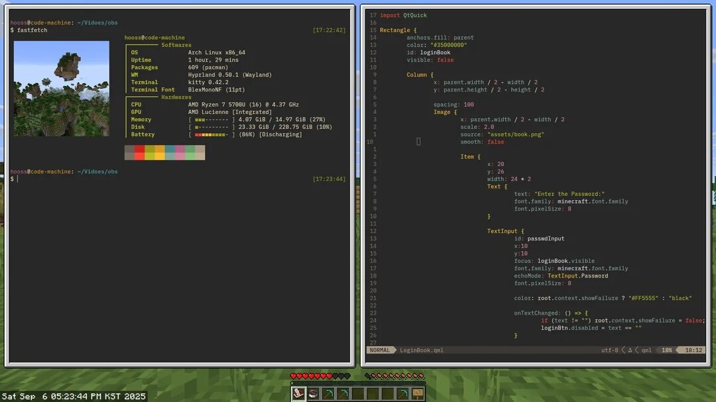Click the dark red palette swatch

[139, 149]
